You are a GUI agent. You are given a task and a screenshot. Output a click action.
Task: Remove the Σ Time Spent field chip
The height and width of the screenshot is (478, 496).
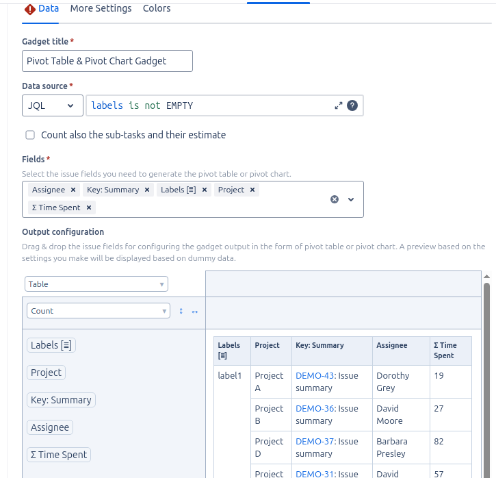click(x=89, y=207)
